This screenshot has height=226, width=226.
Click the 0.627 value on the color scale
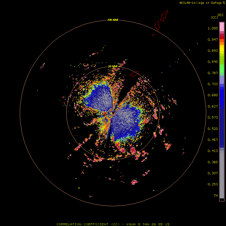(x=213, y=106)
